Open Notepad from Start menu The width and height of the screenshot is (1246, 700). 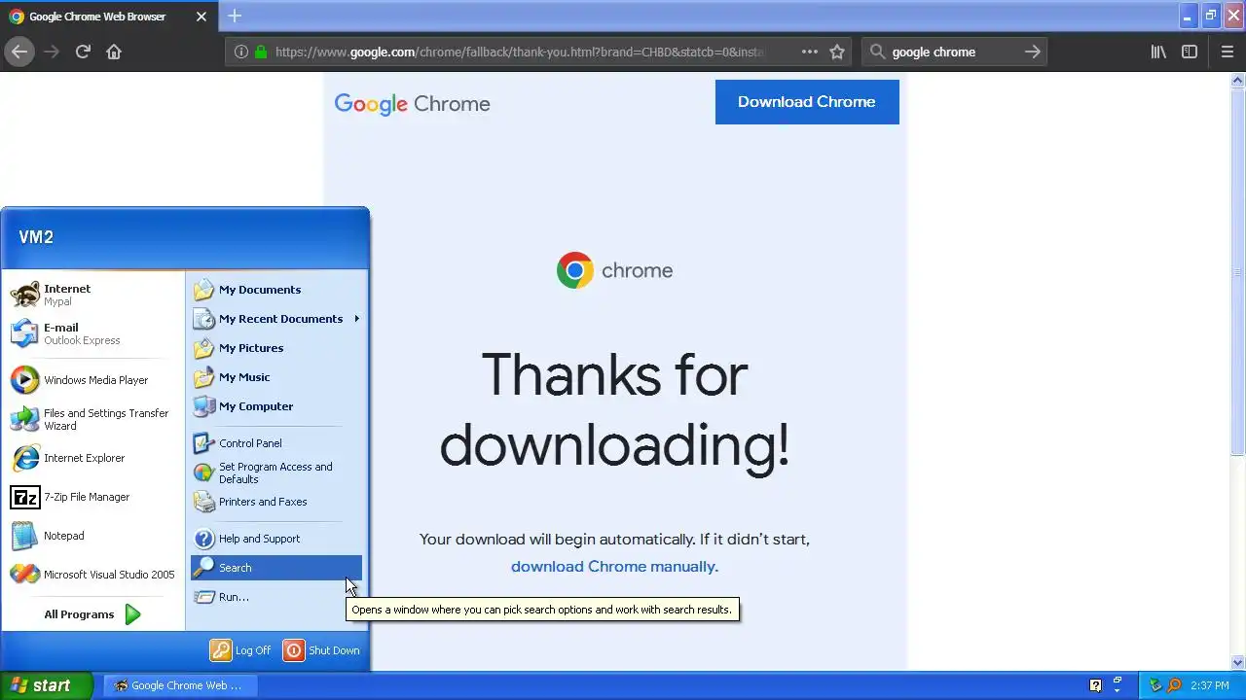92,536
